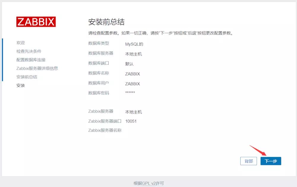Click the 下一步 button
The image size is (297, 187).
tap(271, 161)
